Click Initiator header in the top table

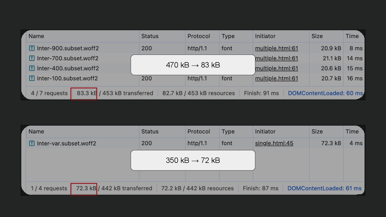pos(265,36)
